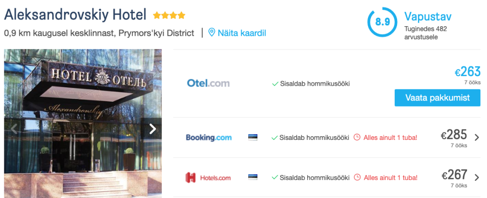Click the map pin icon near Näita kaardil
The width and height of the screenshot is (487, 198).
click(x=212, y=33)
